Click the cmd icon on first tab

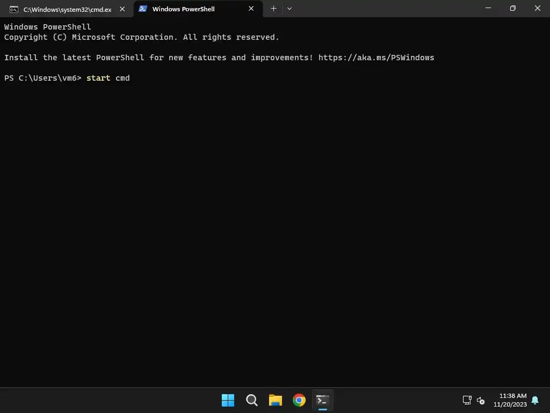click(x=13, y=10)
